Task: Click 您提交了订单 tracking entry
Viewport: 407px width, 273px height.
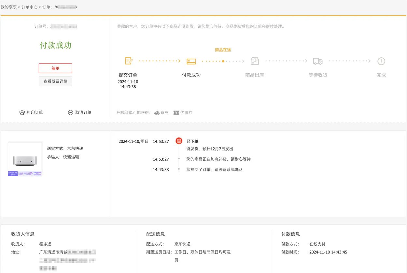Action: [x=215, y=170]
